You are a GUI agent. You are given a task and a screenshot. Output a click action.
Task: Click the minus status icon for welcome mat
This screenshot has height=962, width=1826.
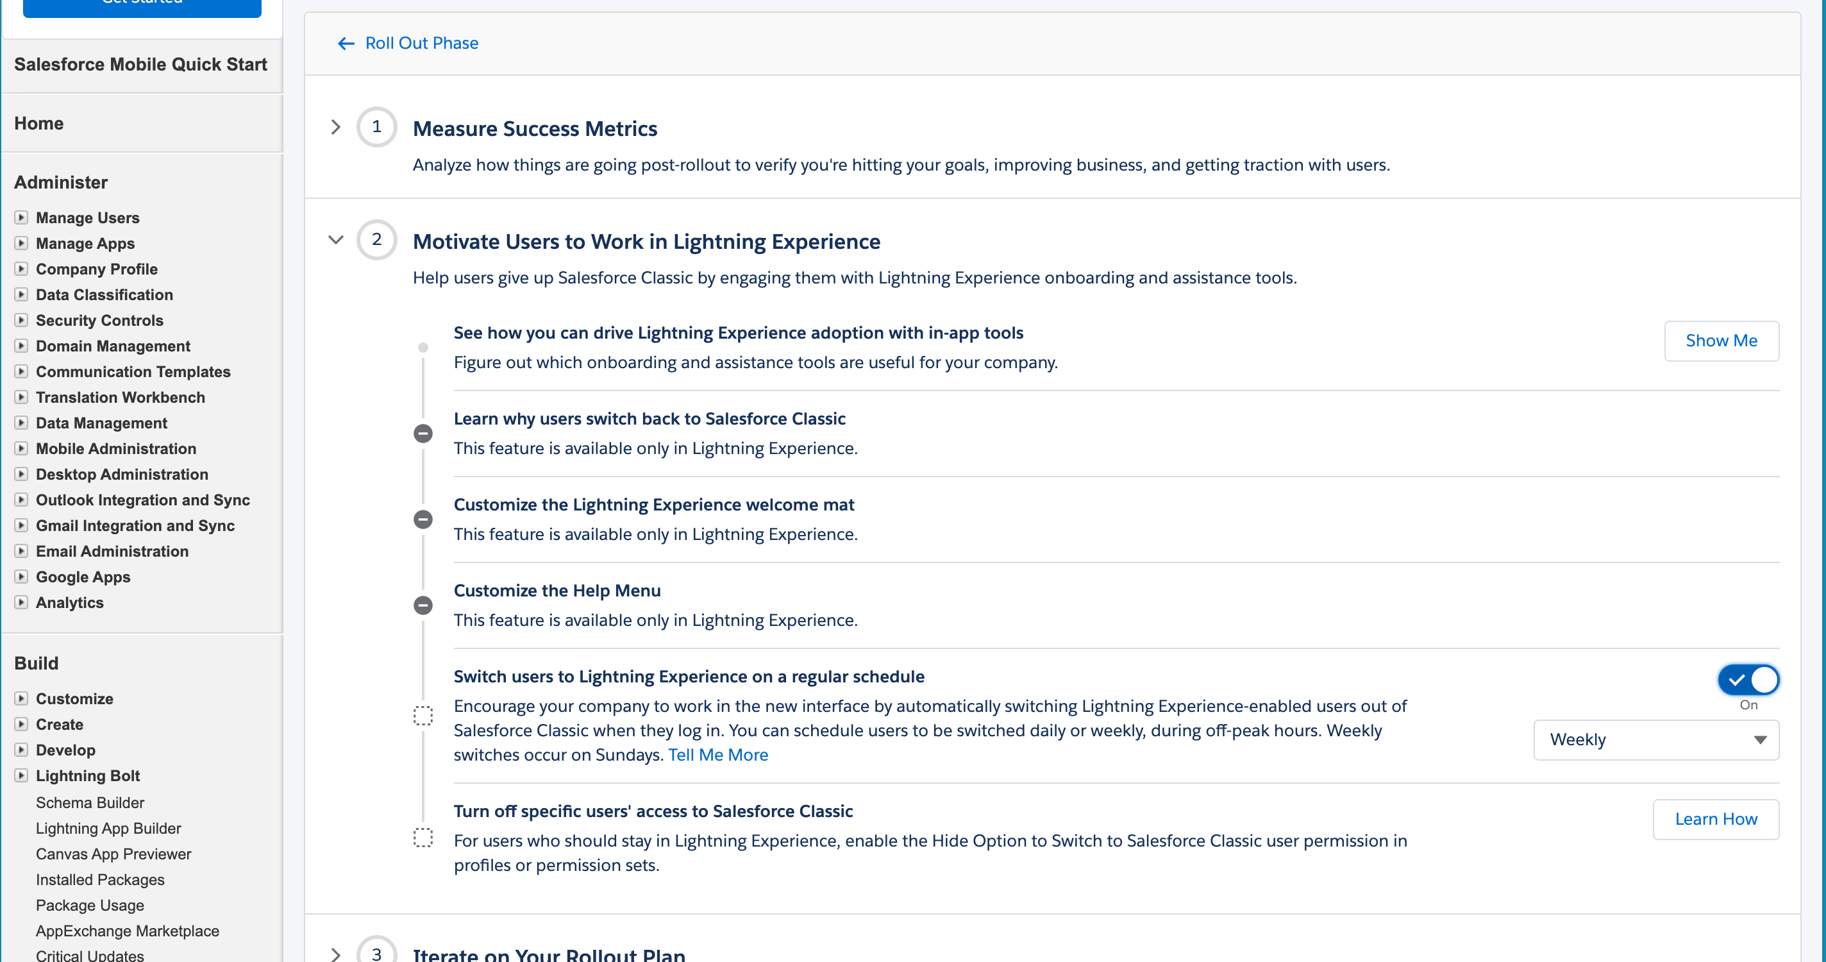[x=423, y=519]
